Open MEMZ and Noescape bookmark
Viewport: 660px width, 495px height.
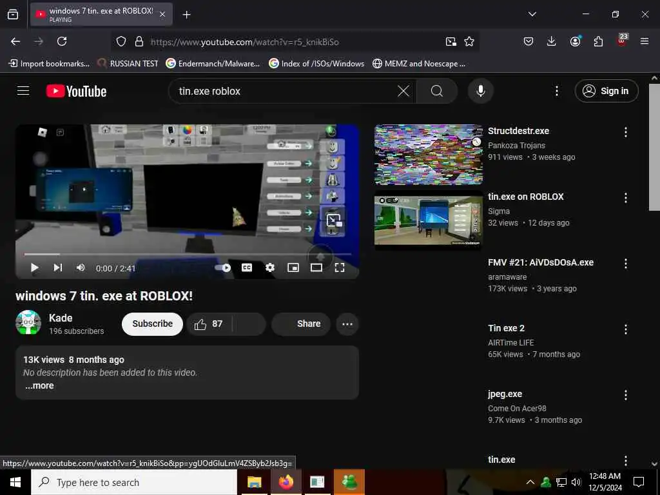point(419,64)
